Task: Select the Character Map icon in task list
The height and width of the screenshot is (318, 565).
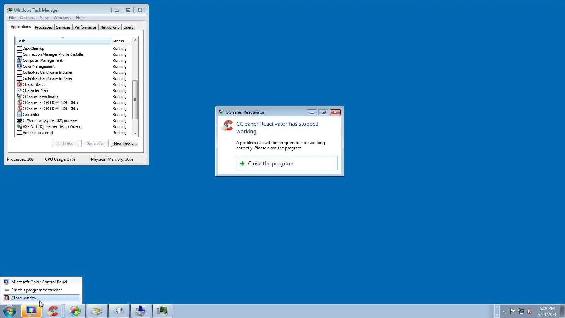Action: 19,90
